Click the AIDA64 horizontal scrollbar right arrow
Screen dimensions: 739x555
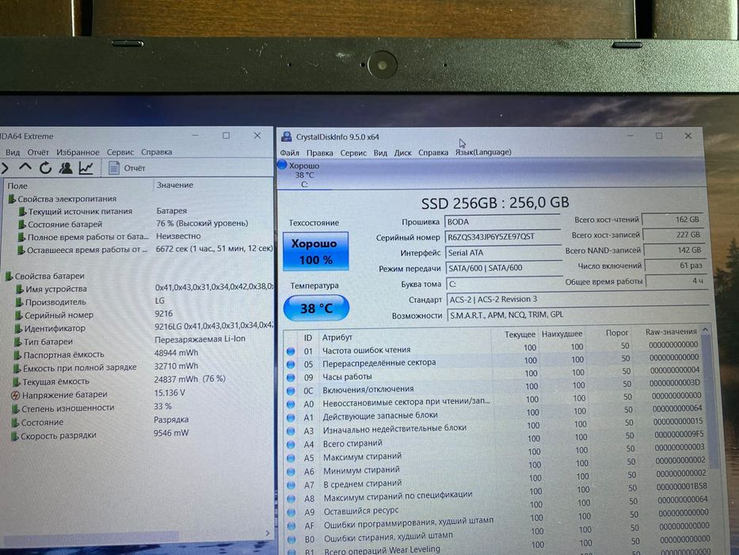point(268,534)
